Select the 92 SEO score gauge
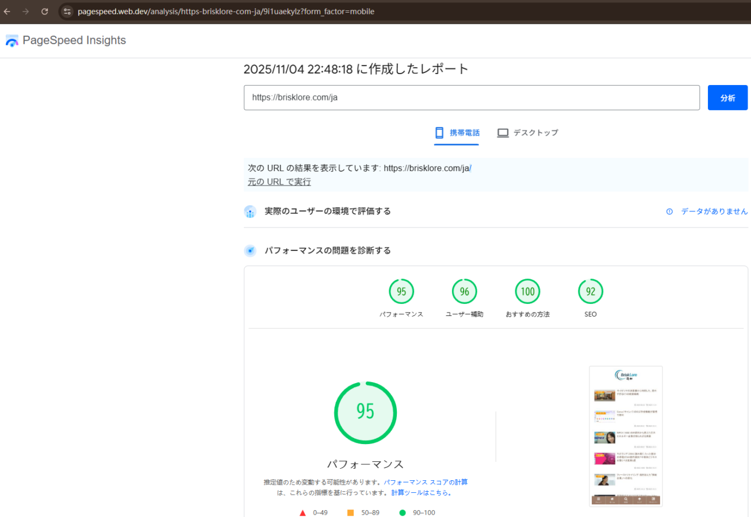 tap(591, 292)
